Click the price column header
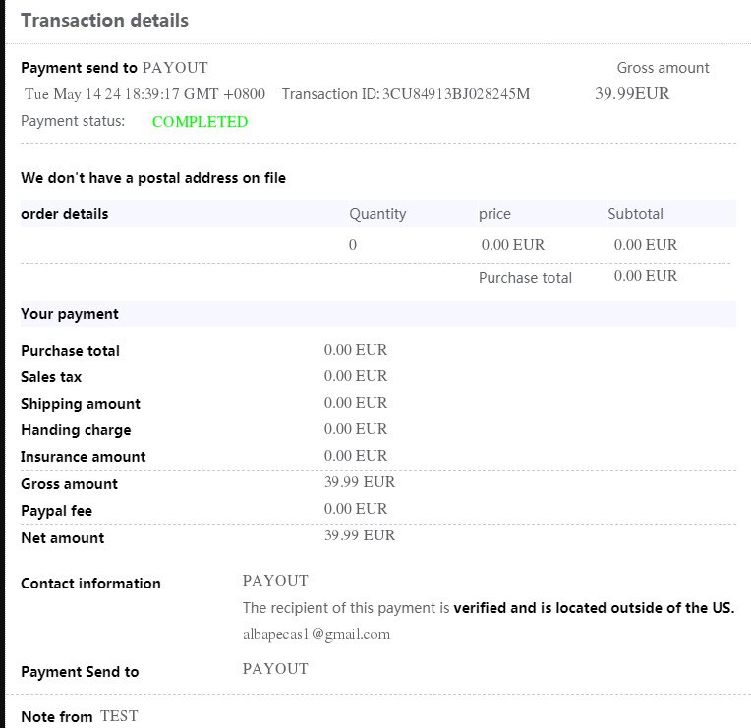The height and width of the screenshot is (728, 751). [494, 214]
